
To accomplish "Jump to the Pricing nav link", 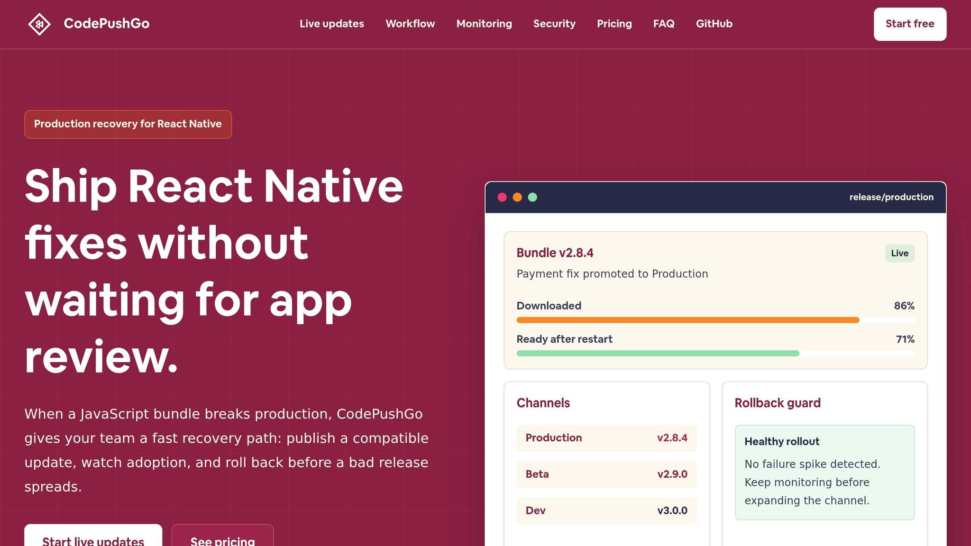I will [614, 24].
